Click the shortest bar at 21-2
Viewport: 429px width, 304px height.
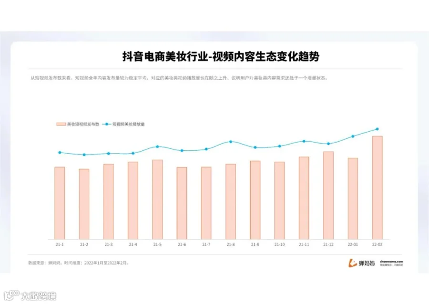click(84, 203)
